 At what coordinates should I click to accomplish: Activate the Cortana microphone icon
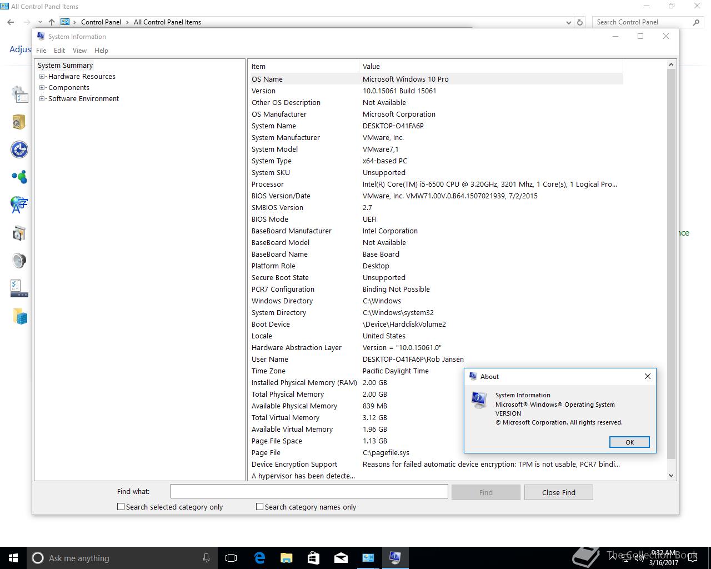206,558
